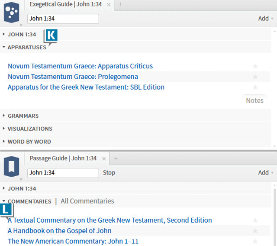
Task: Star A Handbook on the Gospel of John
Action: [255, 231]
